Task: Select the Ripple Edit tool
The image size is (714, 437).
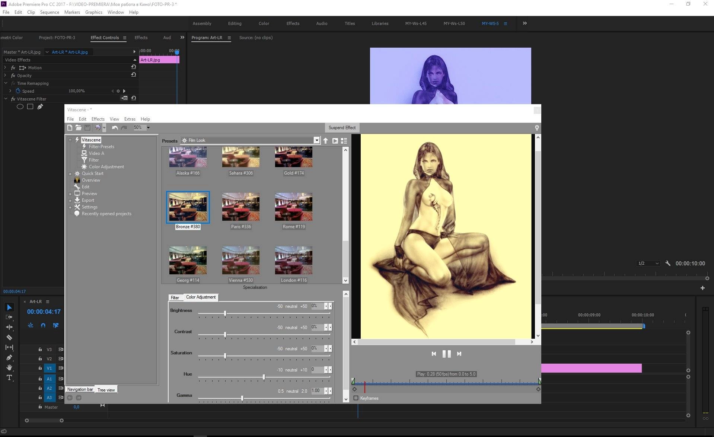Action: click(x=9, y=327)
